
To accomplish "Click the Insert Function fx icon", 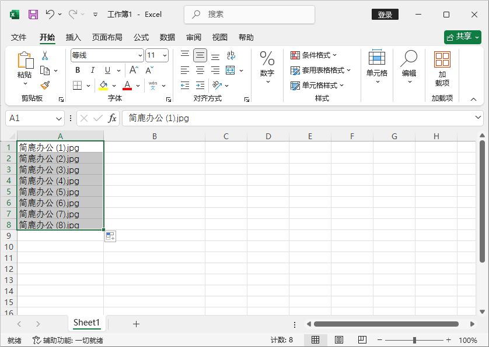I will (113, 118).
